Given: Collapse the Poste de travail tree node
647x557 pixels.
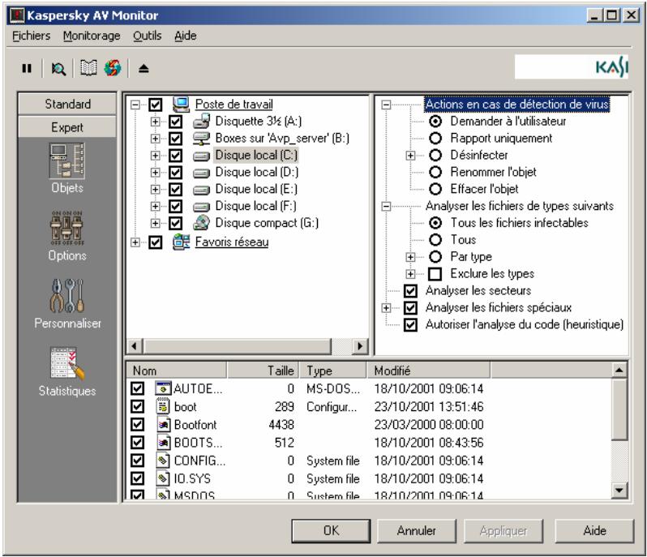Looking at the screenshot, I should point(135,105).
